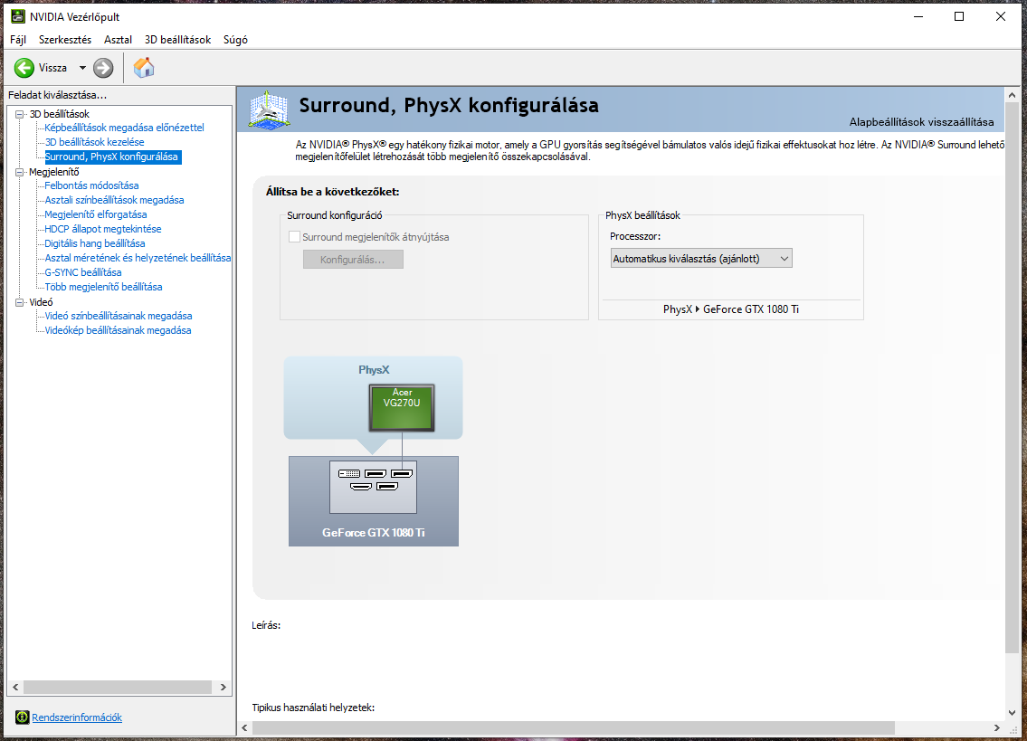
Task: Open Videókép beállításainak megadása
Action: (x=118, y=330)
